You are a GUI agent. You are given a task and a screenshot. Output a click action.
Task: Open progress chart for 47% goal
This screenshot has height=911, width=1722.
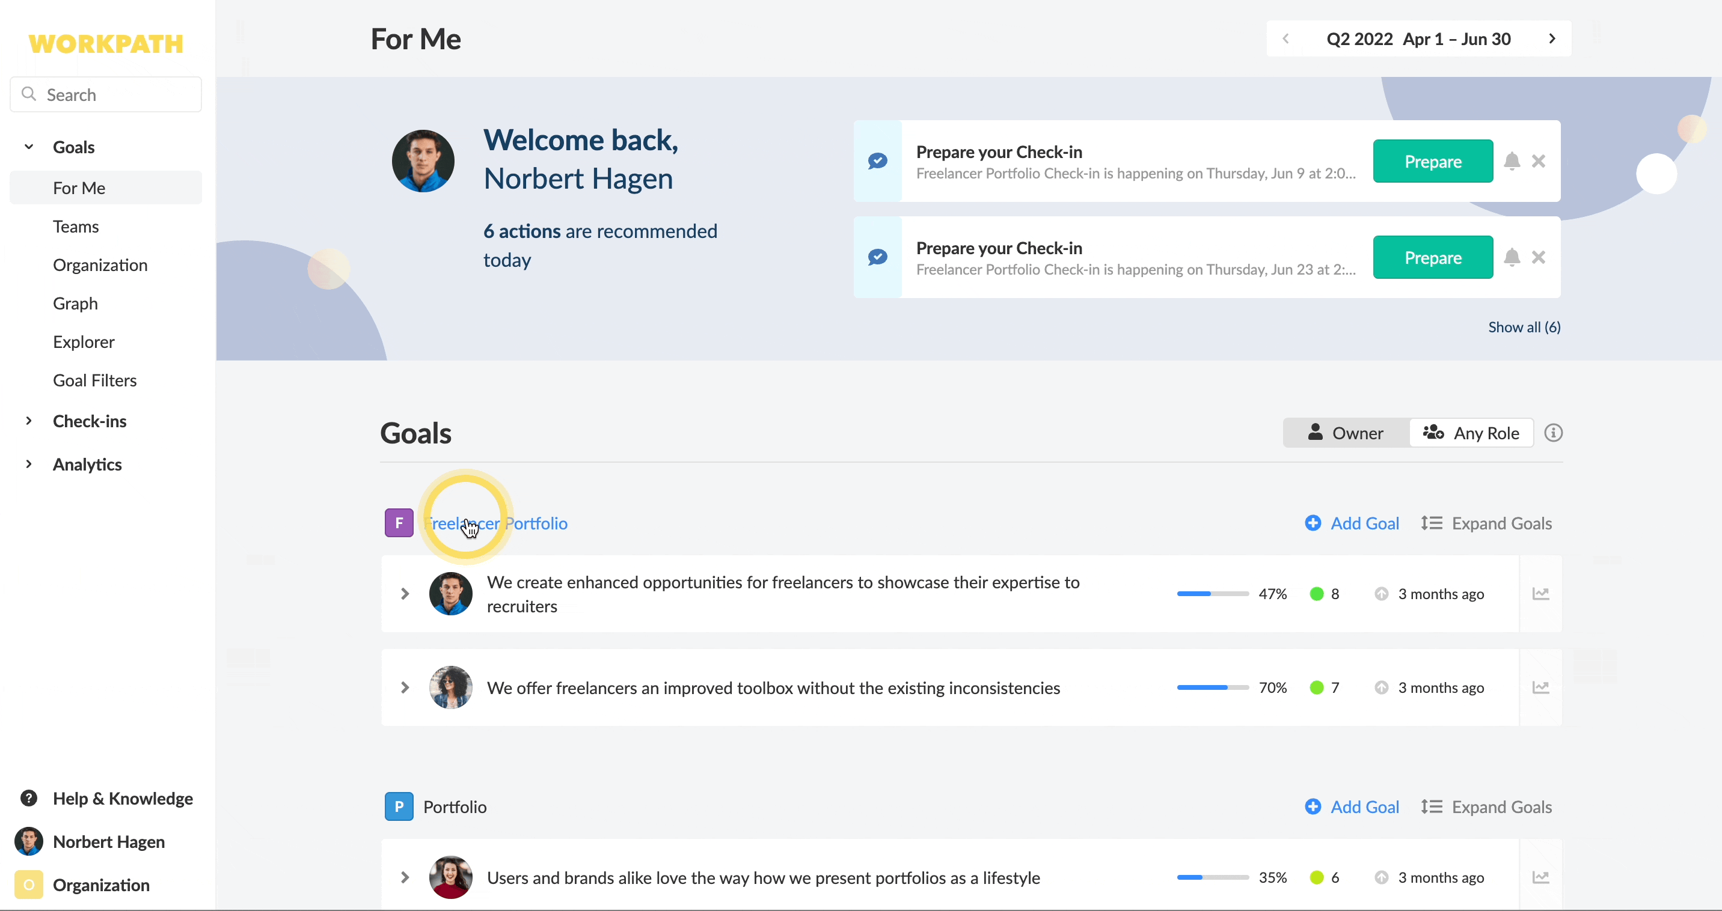coord(1541,594)
